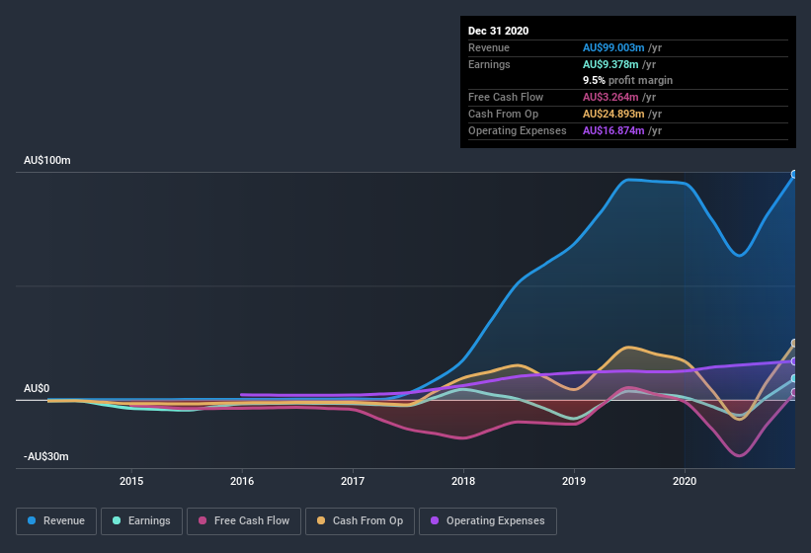Click the Revenue label in the tooltip
The width and height of the screenshot is (811, 553).
point(489,47)
